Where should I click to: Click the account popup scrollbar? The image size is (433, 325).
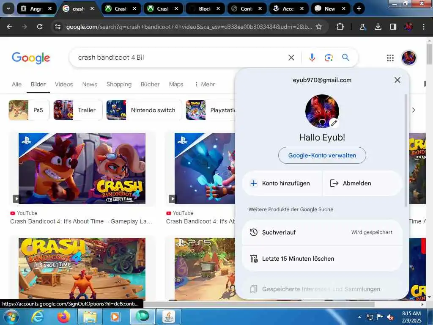[x=406, y=151]
